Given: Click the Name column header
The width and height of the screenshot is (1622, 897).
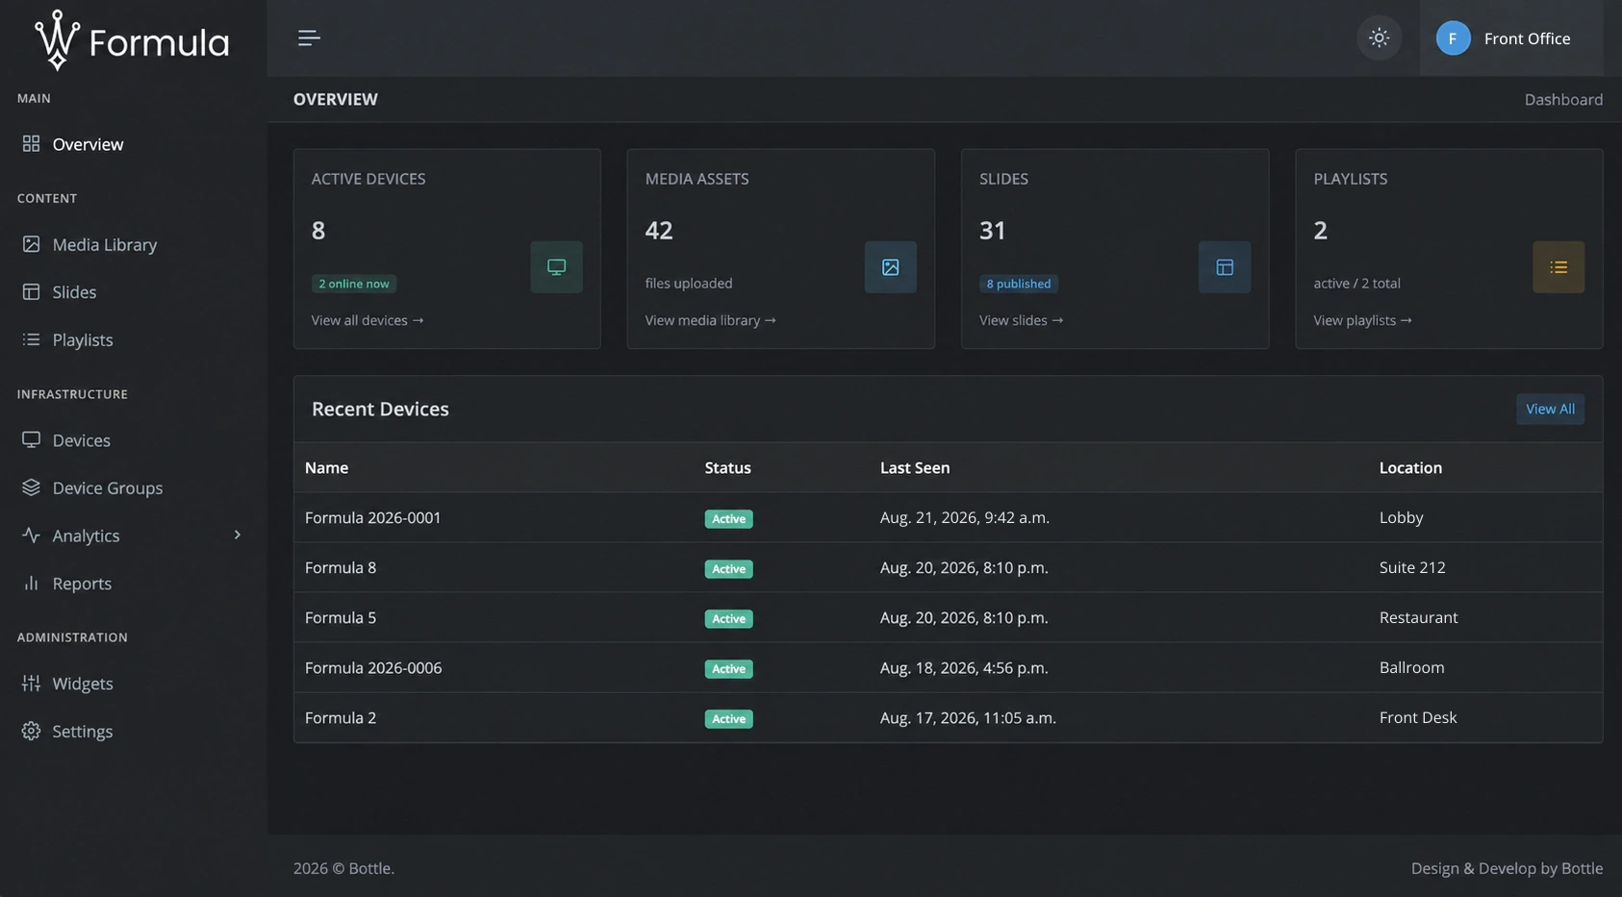Looking at the screenshot, I should (x=326, y=467).
